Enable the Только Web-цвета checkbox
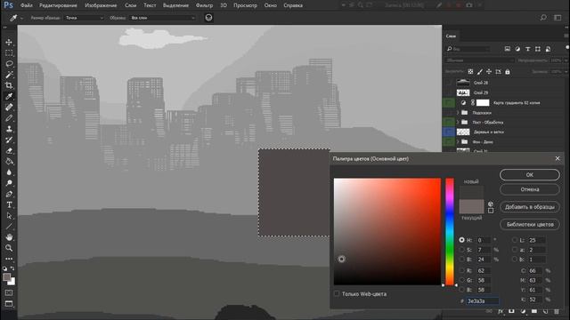570x320 pixels. click(337, 294)
